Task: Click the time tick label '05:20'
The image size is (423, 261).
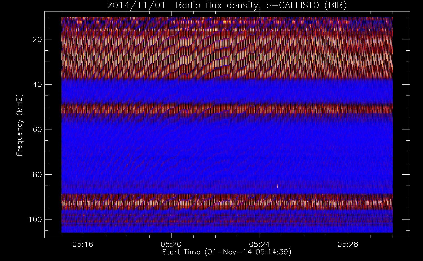Action: [x=171, y=245]
